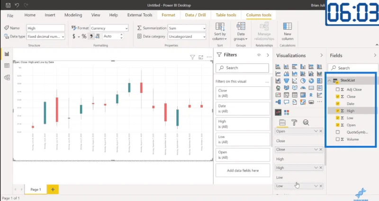Image resolution: width=379 pixels, height=201 pixels.
Task: Uncheck the Low field checkbox
Action: (338, 118)
